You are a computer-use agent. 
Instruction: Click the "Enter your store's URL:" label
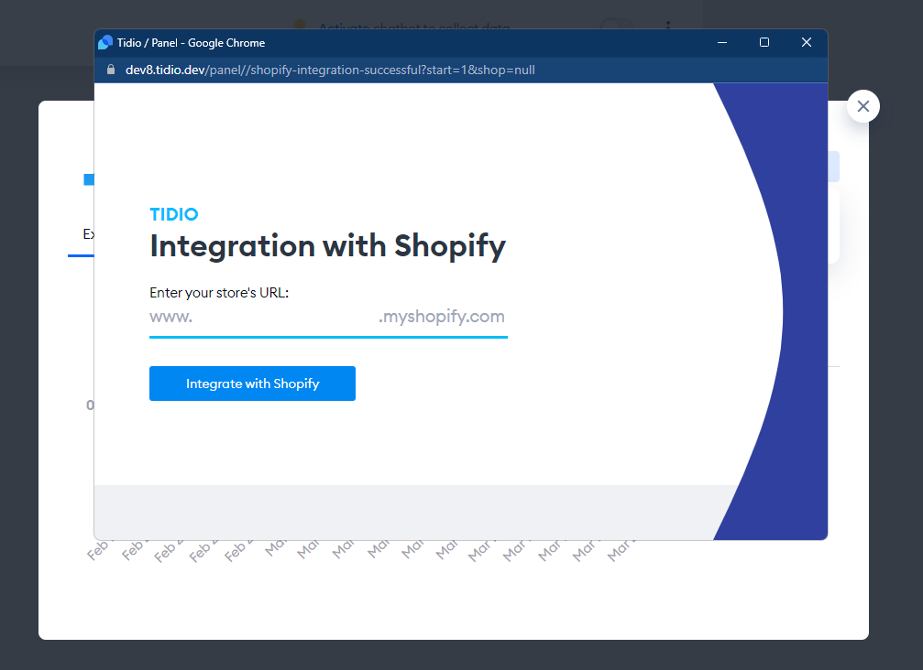point(219,293)
